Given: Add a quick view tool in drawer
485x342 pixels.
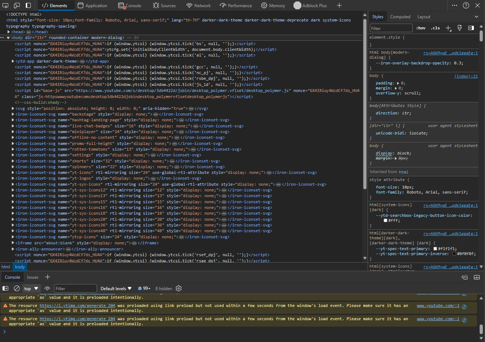Looking at the screenshot, I should (x=48, y=277).
